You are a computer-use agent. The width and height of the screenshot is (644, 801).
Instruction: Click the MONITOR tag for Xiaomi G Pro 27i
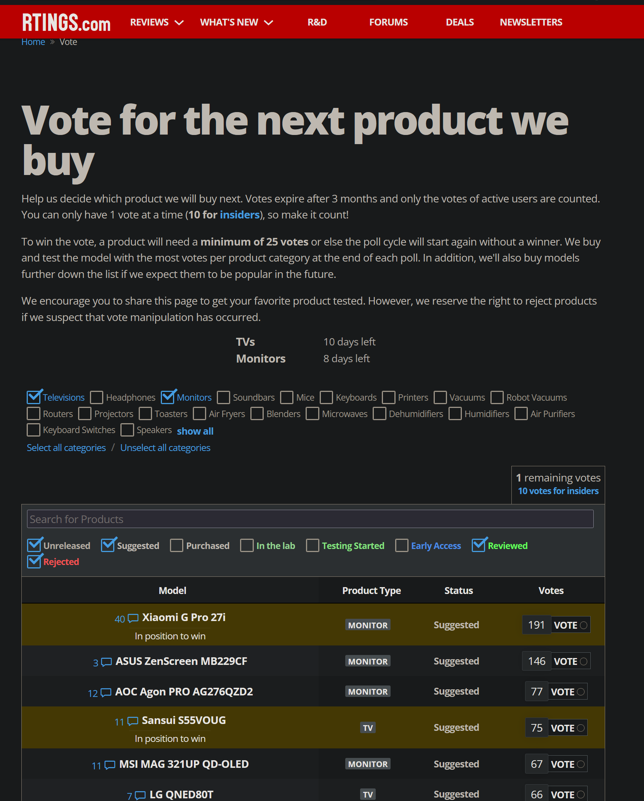368,625
